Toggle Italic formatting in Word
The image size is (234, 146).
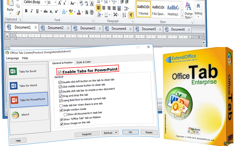point(32,11)
